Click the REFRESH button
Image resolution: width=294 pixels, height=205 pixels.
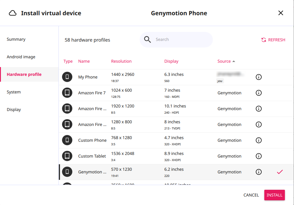[x=273, y=40]
